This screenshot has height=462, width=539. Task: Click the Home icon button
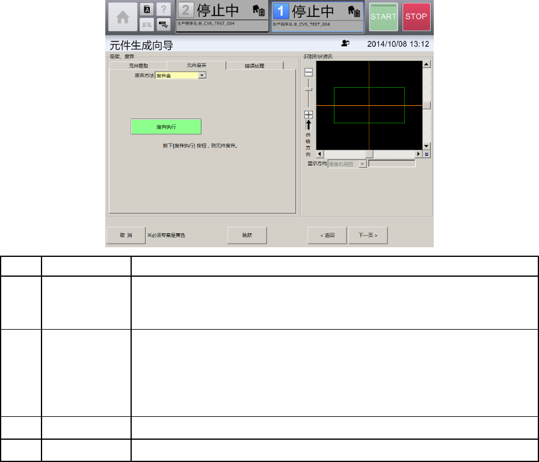(122, 17)
